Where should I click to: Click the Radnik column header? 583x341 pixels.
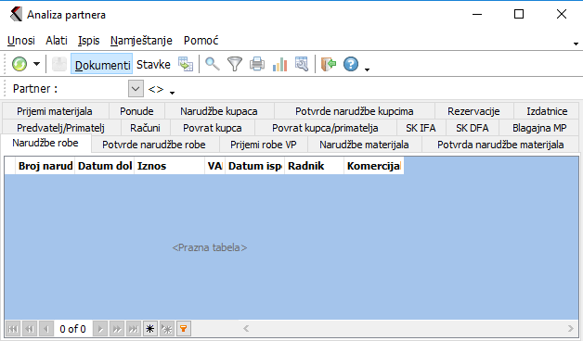pyautogui.click(x=314, y=166)
